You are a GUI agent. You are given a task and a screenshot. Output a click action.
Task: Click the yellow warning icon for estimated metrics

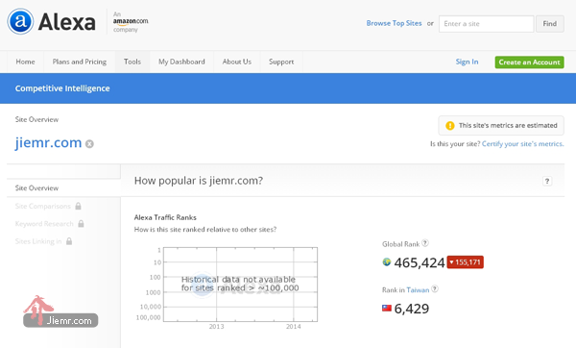[449, 125]
